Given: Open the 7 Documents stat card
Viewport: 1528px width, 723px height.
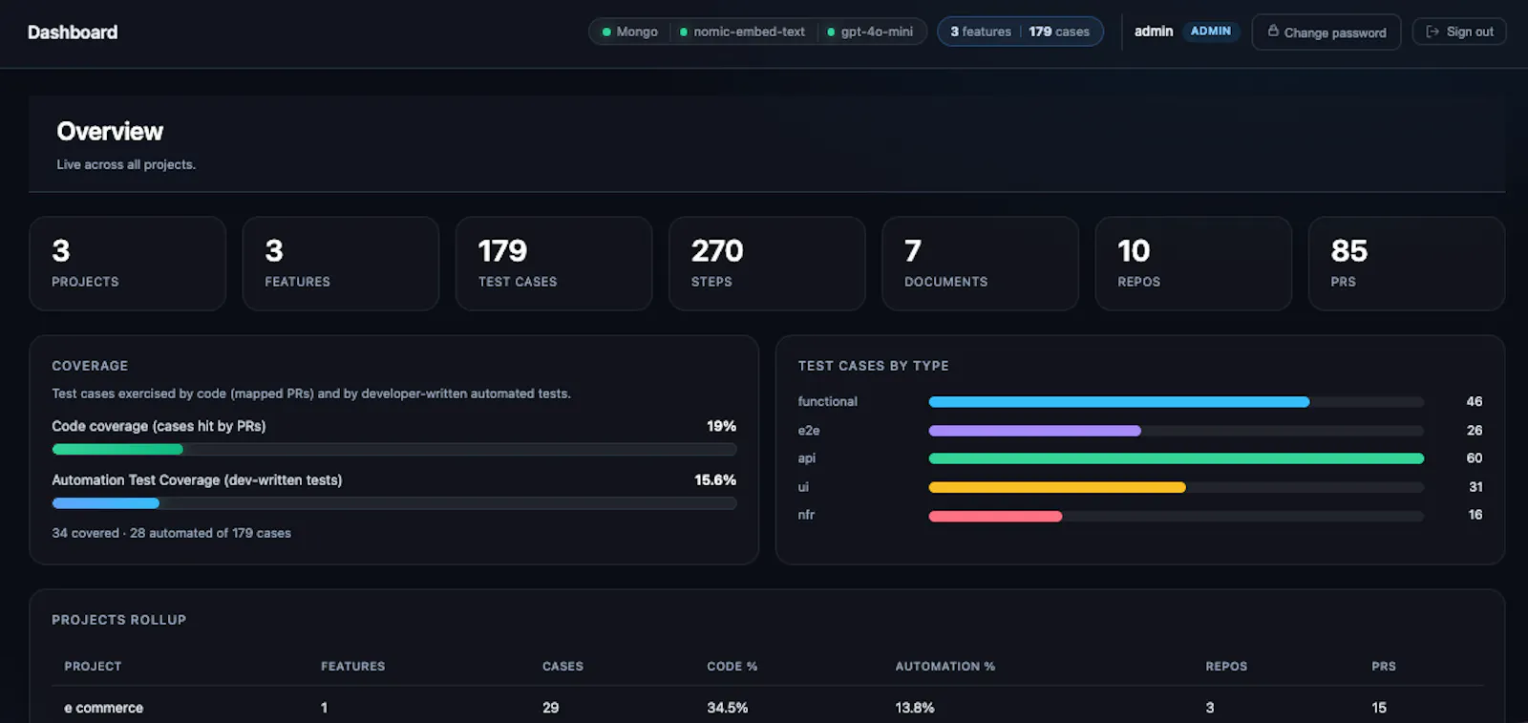Looking at the screenshot, I should (x=980, y=264).
